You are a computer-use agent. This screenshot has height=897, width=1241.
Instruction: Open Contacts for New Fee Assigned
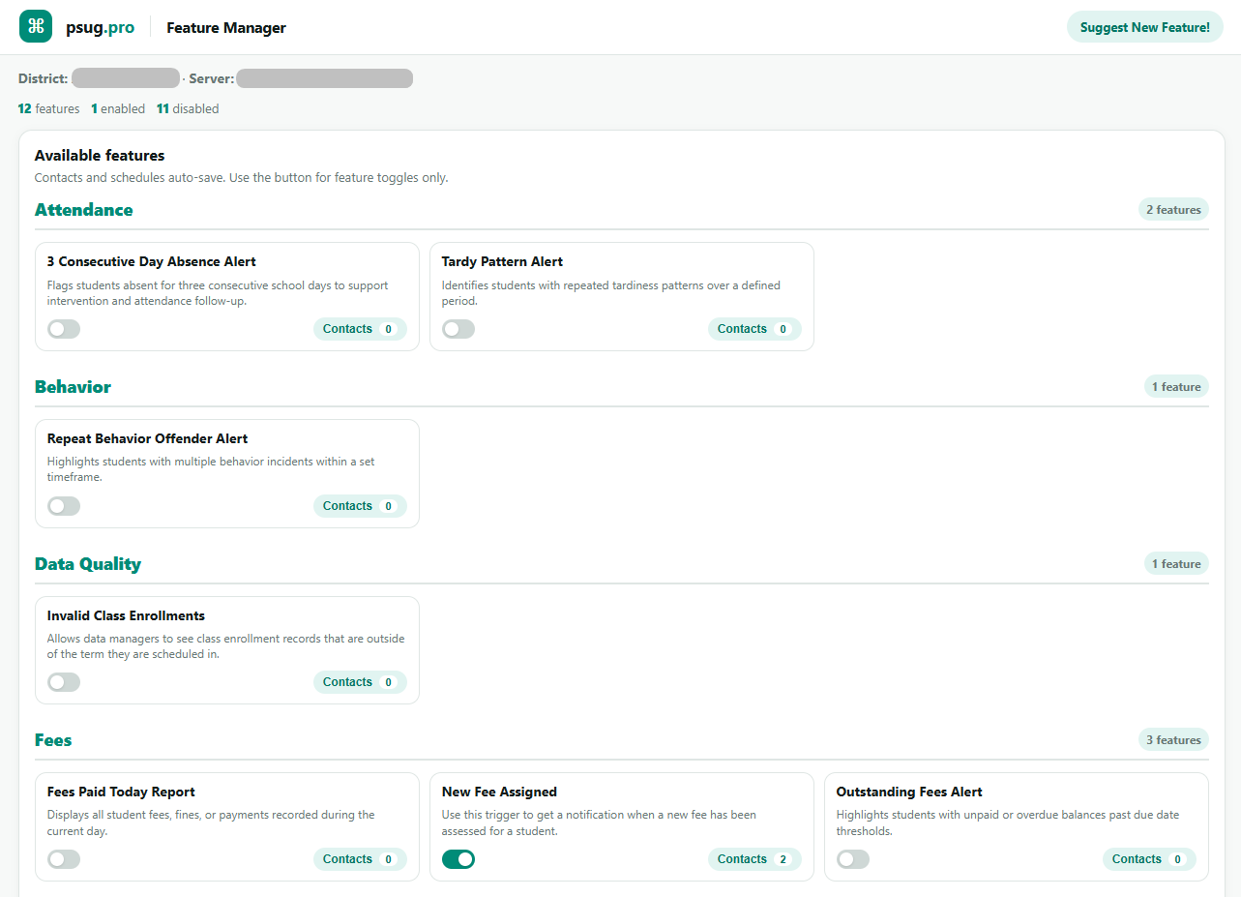pos(754,859)
